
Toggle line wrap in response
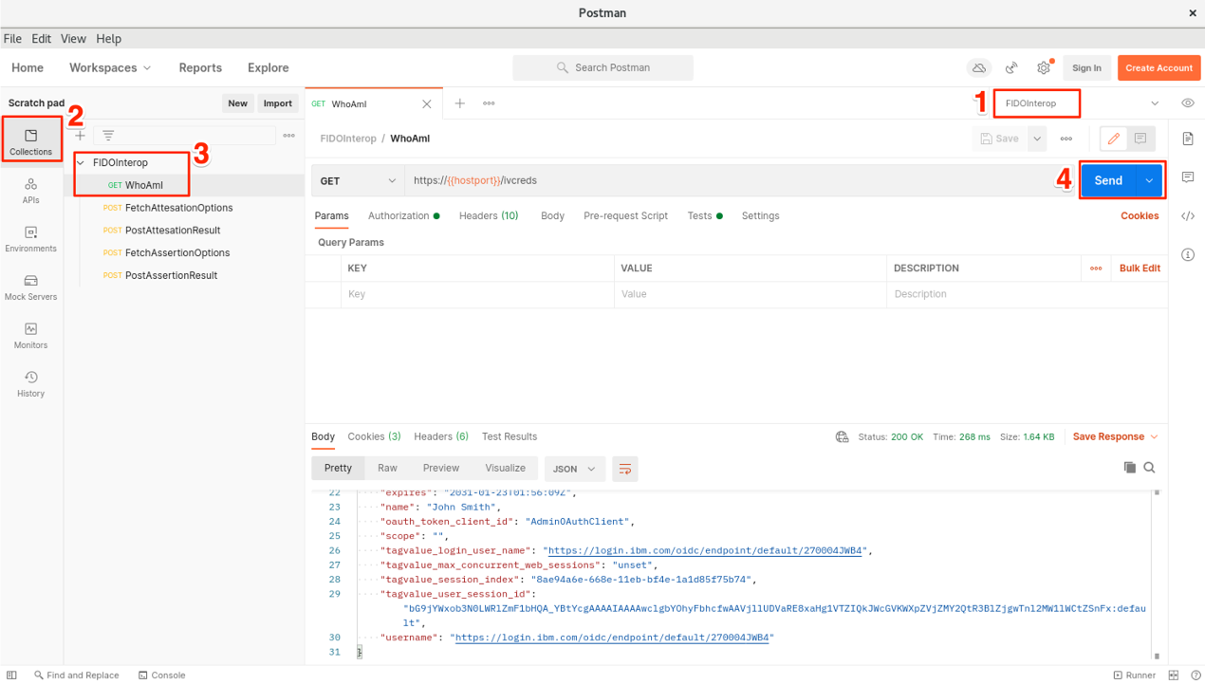[x=624, y=469]
